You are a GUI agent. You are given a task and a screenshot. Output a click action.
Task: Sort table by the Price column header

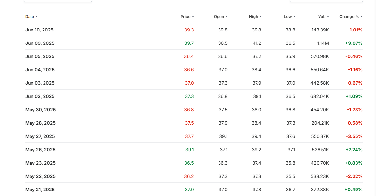point(185,17)
